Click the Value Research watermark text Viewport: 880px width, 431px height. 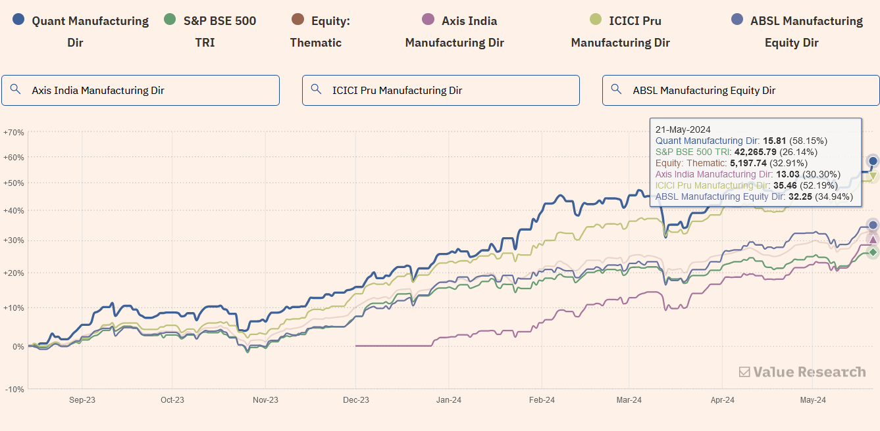(809, 373)
